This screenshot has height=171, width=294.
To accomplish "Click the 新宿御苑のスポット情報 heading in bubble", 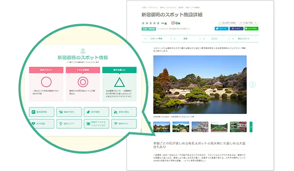I will tap(83, 57).
